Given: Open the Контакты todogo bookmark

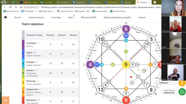Looking at the screenshot, I should [x=118, y=11].
